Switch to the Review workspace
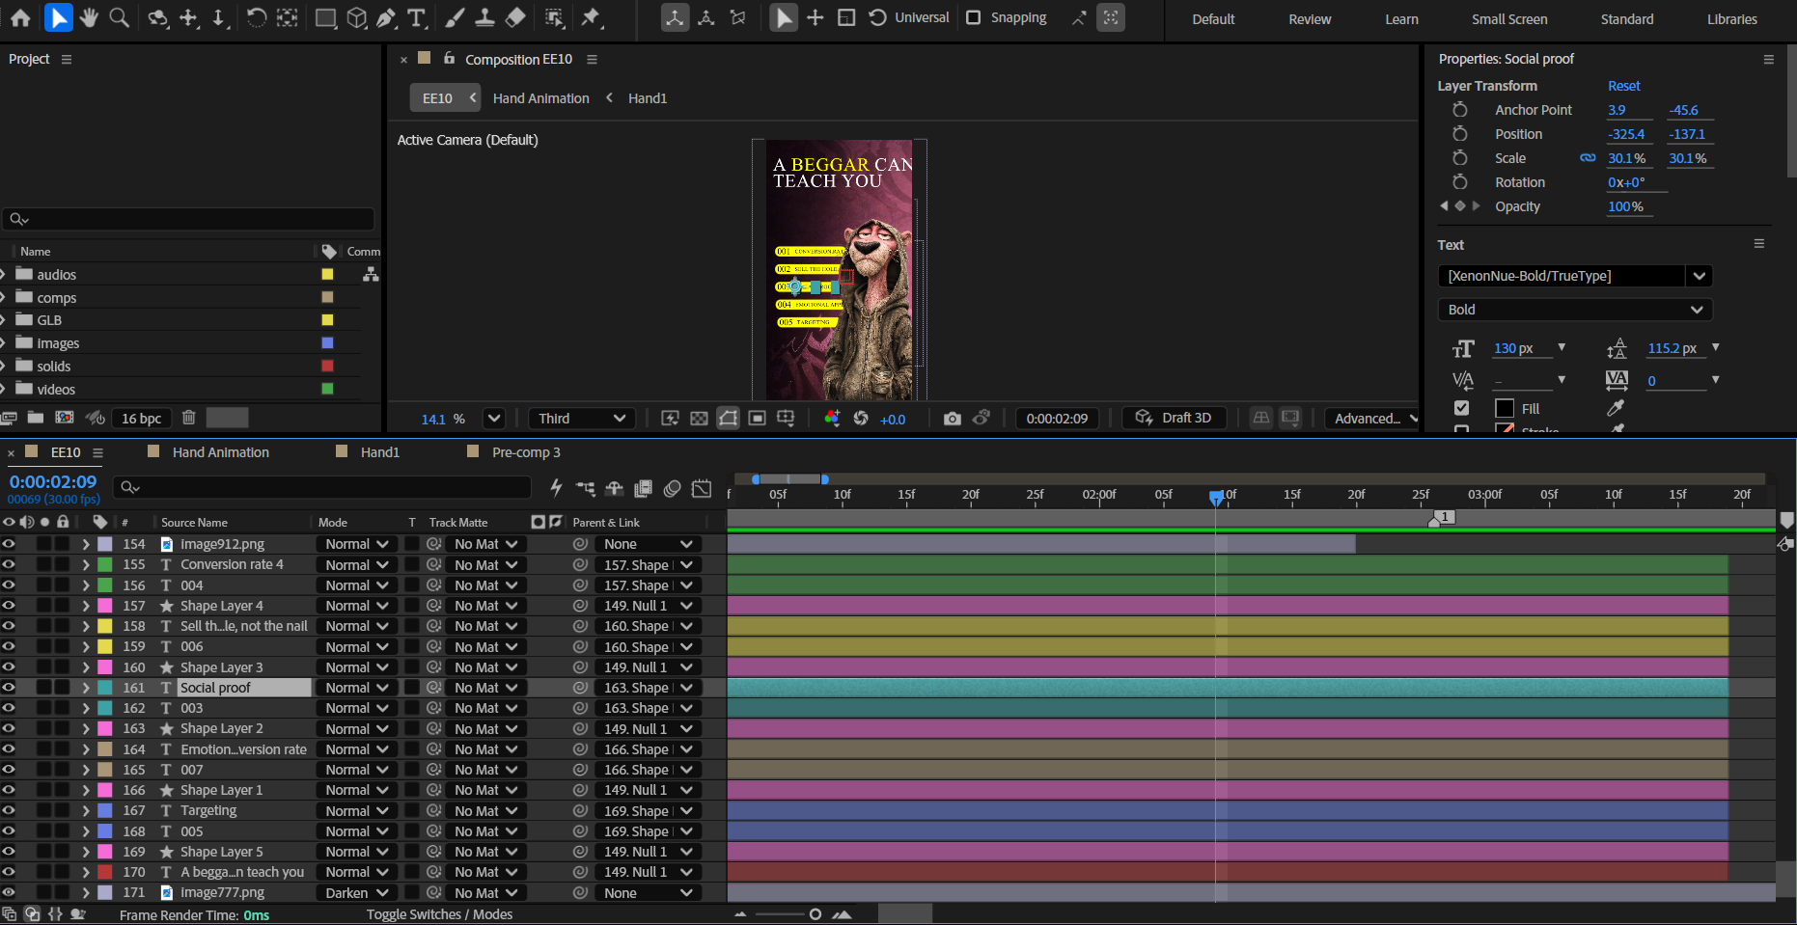Screen dimensions: 1797x925 coord(1310,19)
